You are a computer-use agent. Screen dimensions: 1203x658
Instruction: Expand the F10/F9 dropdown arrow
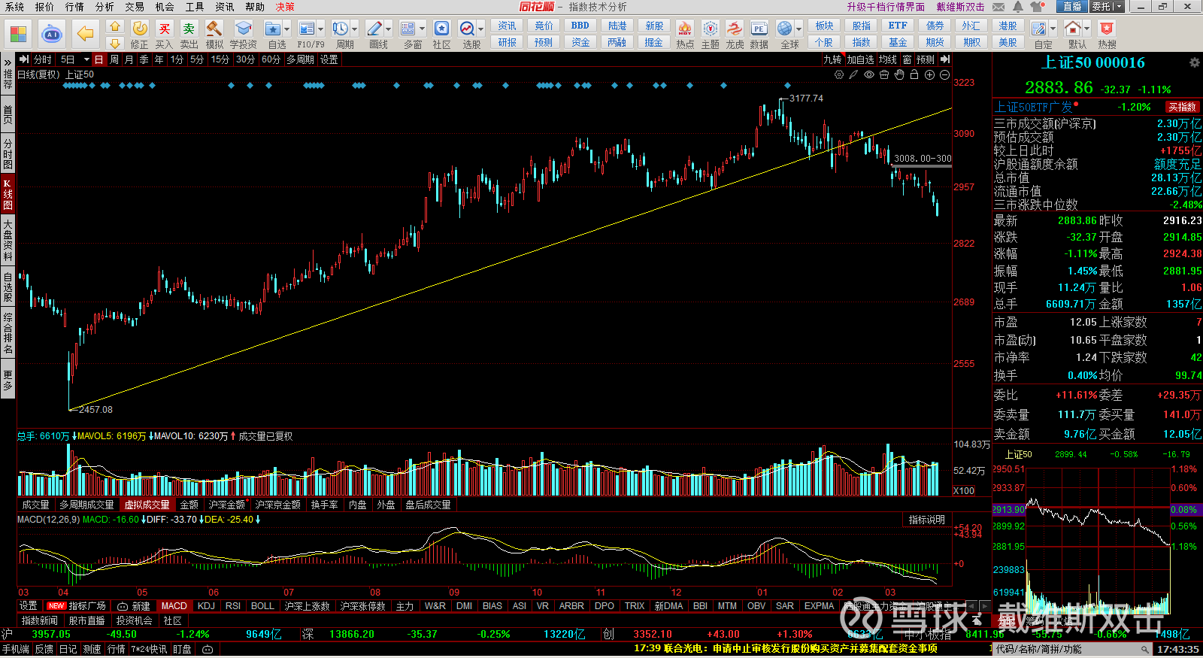click(x=320, y=29)
